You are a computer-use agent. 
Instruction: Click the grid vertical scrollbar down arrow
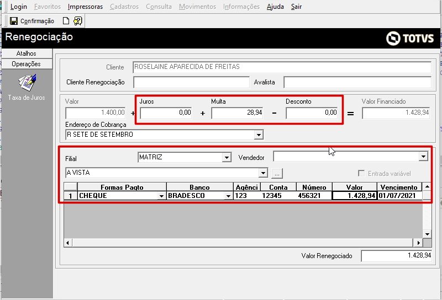pos(427,234)
